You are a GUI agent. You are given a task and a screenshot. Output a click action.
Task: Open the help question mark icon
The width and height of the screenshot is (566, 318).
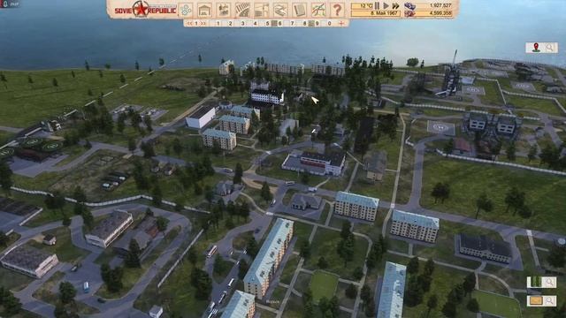tap(337, 10)
